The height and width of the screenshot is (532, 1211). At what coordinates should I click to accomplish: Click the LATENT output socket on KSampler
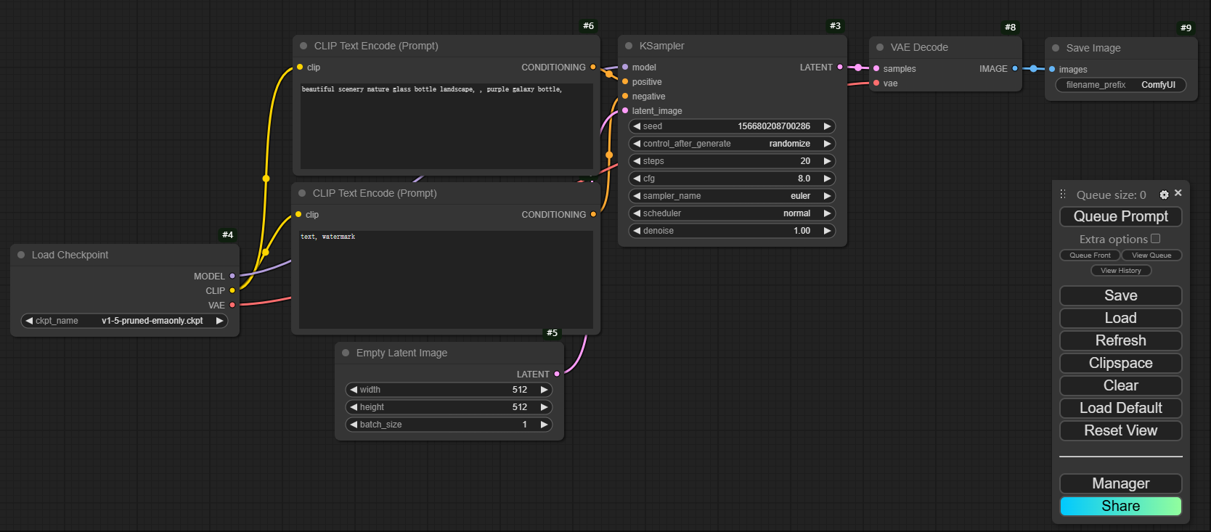(840, 67)
